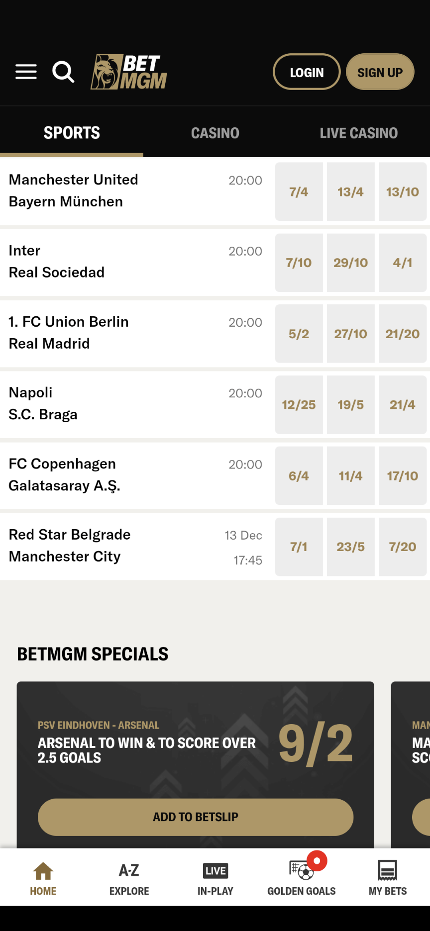This screenshot has height=931, width=430.
Task: Open Live In-Play section
Action: click(215, 879)
